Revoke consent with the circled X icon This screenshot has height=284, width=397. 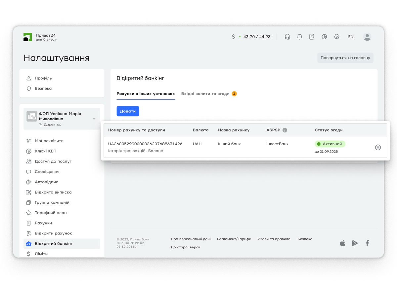pyautogui.click(x=378, y=147)
